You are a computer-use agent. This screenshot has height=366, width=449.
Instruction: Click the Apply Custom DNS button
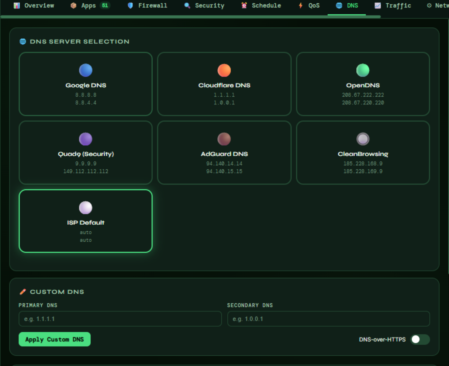55,339
